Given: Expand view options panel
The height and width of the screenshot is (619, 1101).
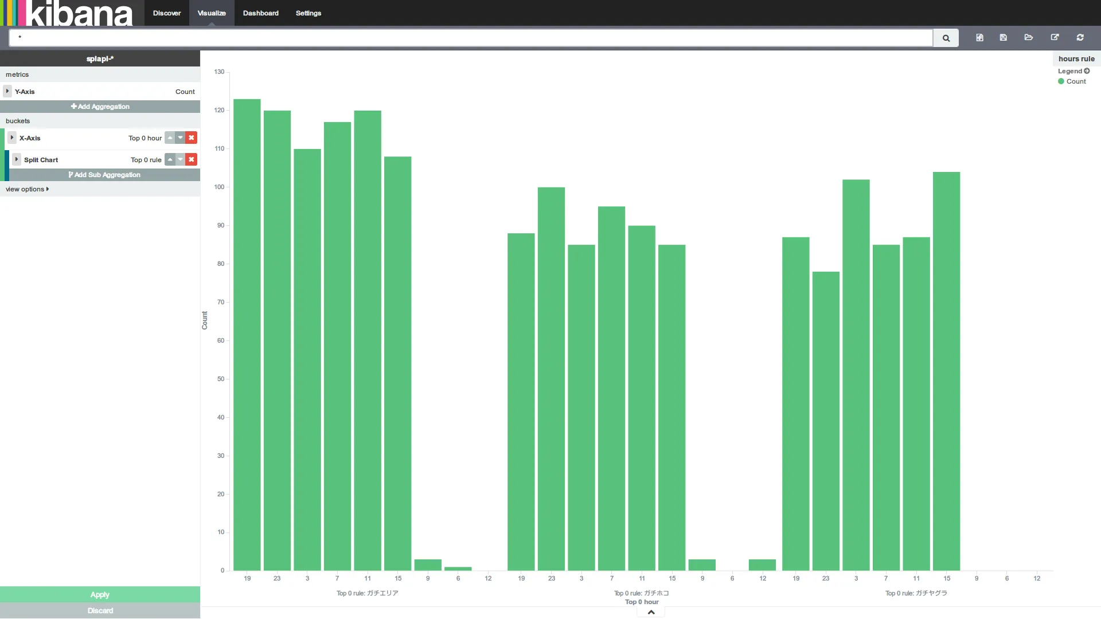Looking at the screenshot, I should click(27, 189).
